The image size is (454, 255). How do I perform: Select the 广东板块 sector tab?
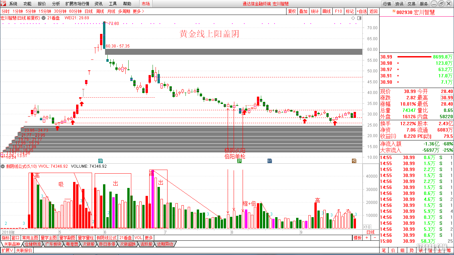click(x=54, y=244)
